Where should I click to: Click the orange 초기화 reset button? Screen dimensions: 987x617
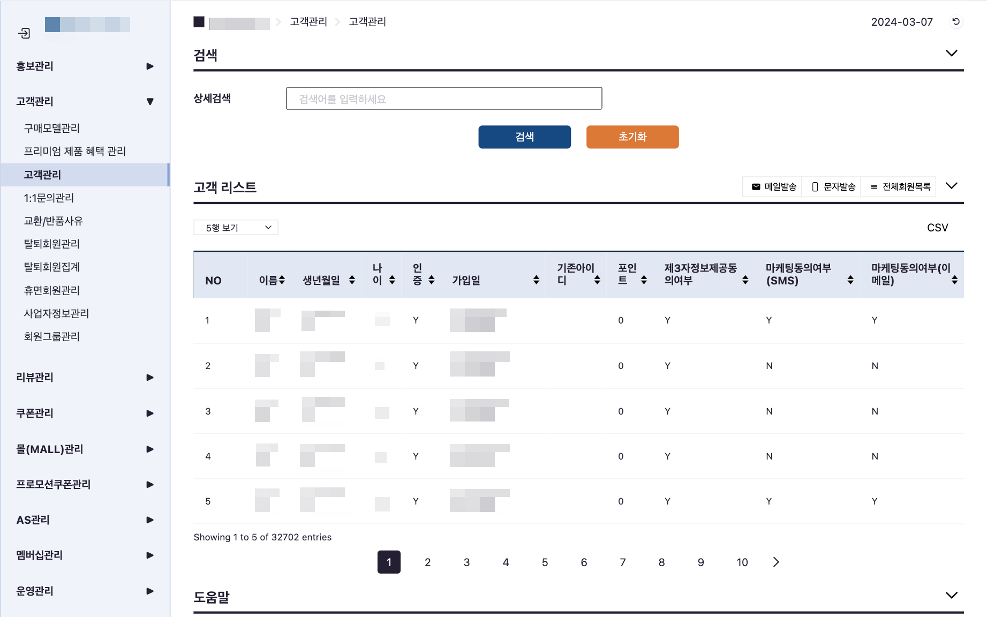pos(632,137)
